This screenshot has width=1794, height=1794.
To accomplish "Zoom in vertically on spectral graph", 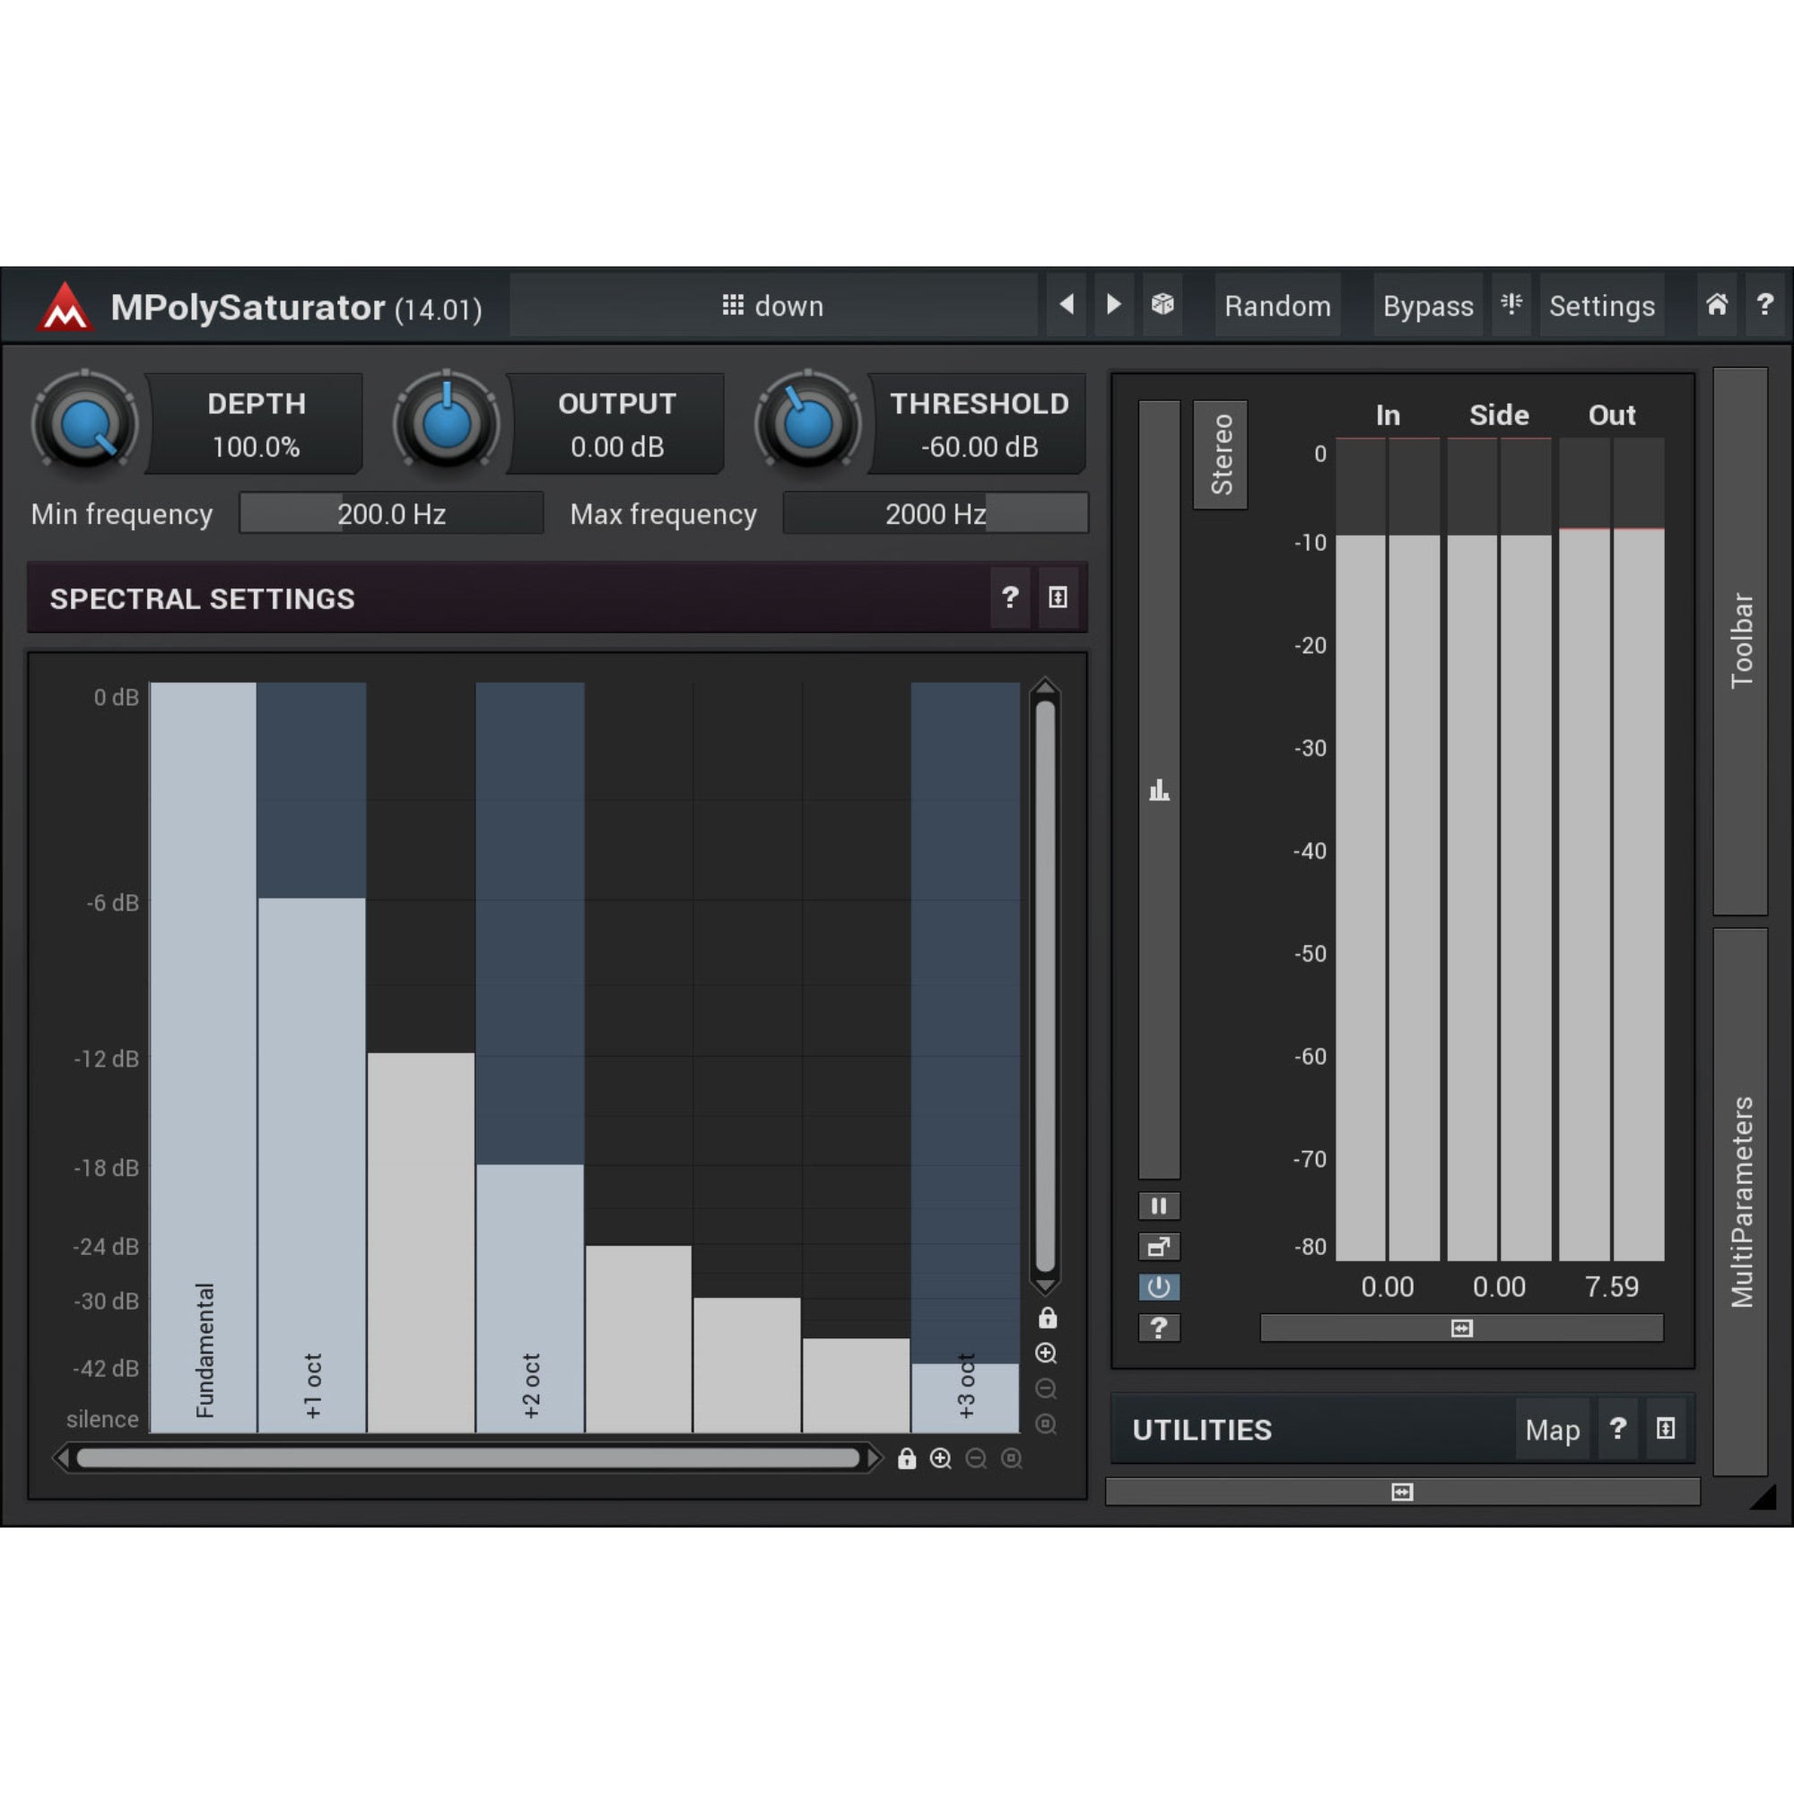I will [x=1047, y=1353].
